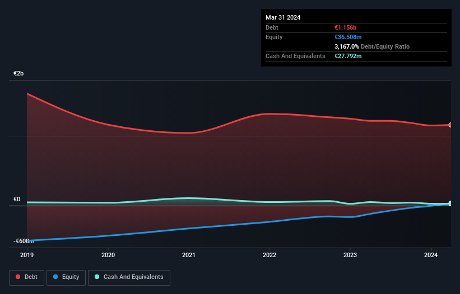Click the teal Cash And Equivalents legend dot

tap(97, 277)
